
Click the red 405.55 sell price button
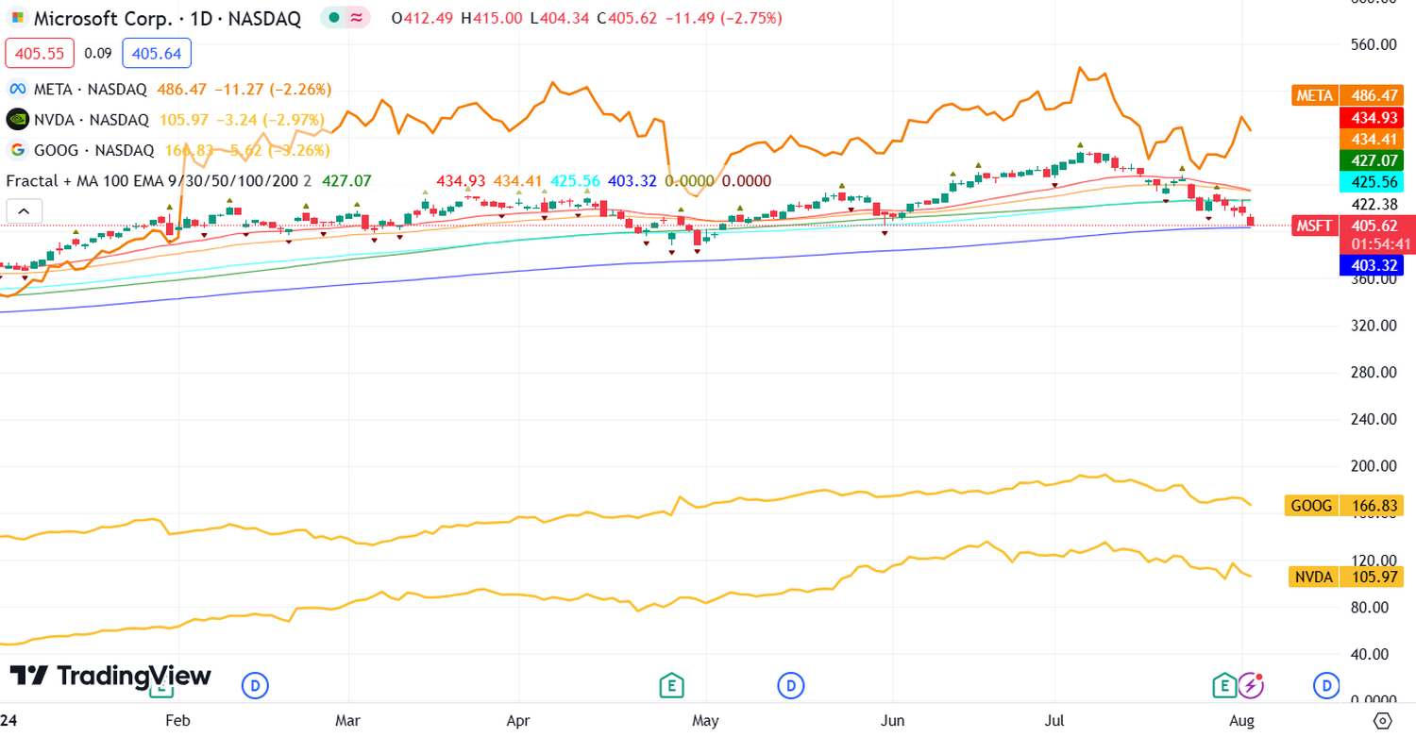pos(40,54)
